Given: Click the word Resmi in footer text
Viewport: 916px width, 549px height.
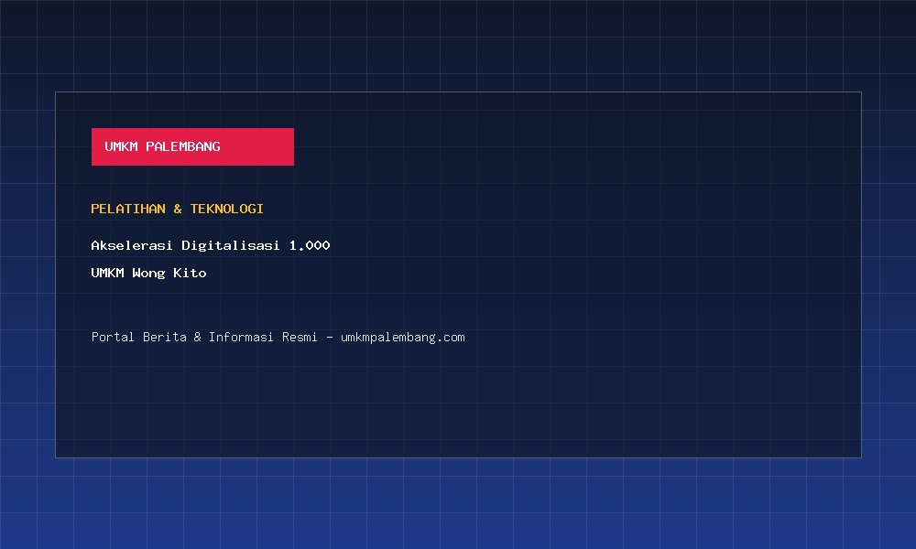Looking at the screenshot, I should click(300, 338).
